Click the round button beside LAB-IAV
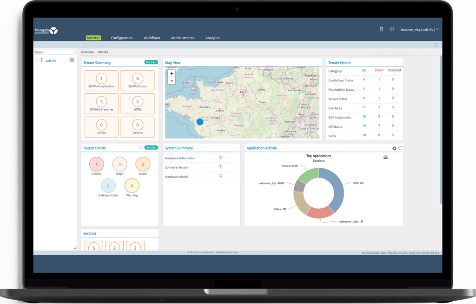 coord(72,60)
